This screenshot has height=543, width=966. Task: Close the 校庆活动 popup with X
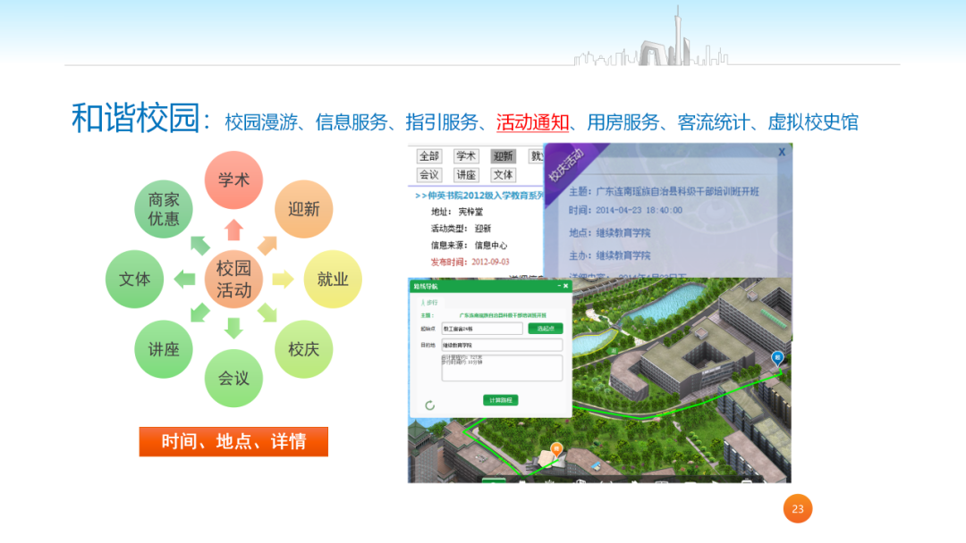coord(782,152)
